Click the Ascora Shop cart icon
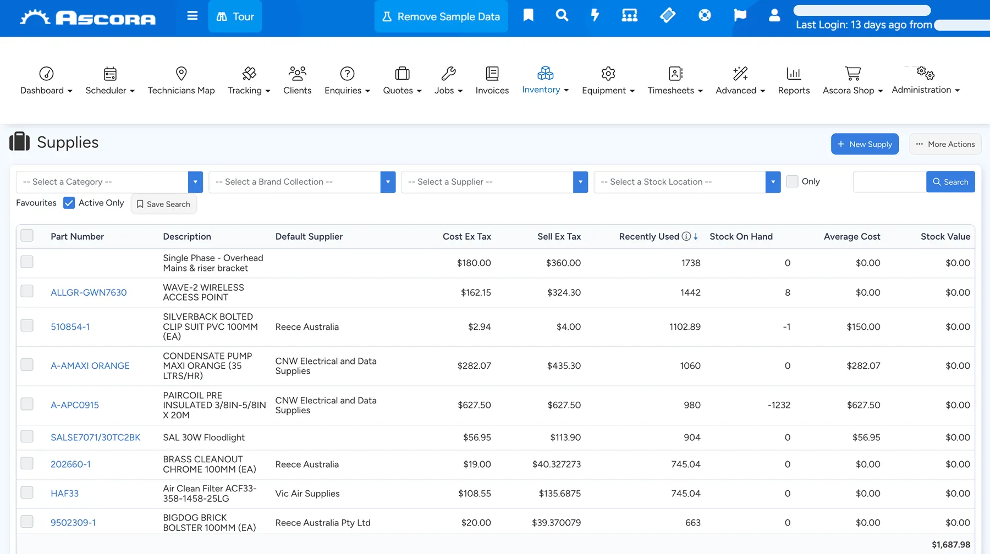The width and height of the screenshot is (990, 554). pos(853,73)
